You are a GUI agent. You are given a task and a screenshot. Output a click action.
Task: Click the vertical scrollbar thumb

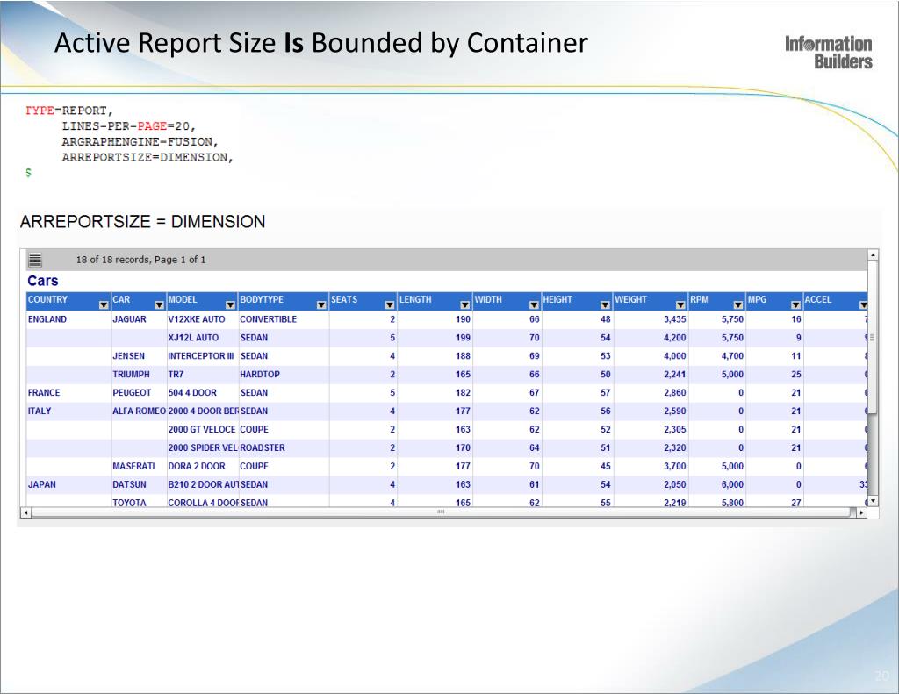[x=873, y=337]
